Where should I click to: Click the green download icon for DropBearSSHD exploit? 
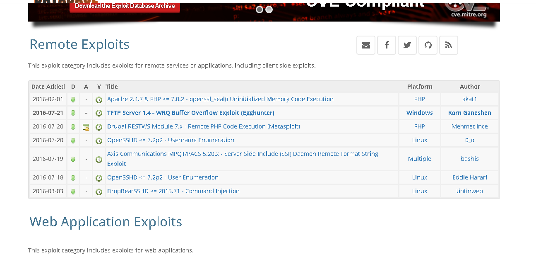(73, 191)
